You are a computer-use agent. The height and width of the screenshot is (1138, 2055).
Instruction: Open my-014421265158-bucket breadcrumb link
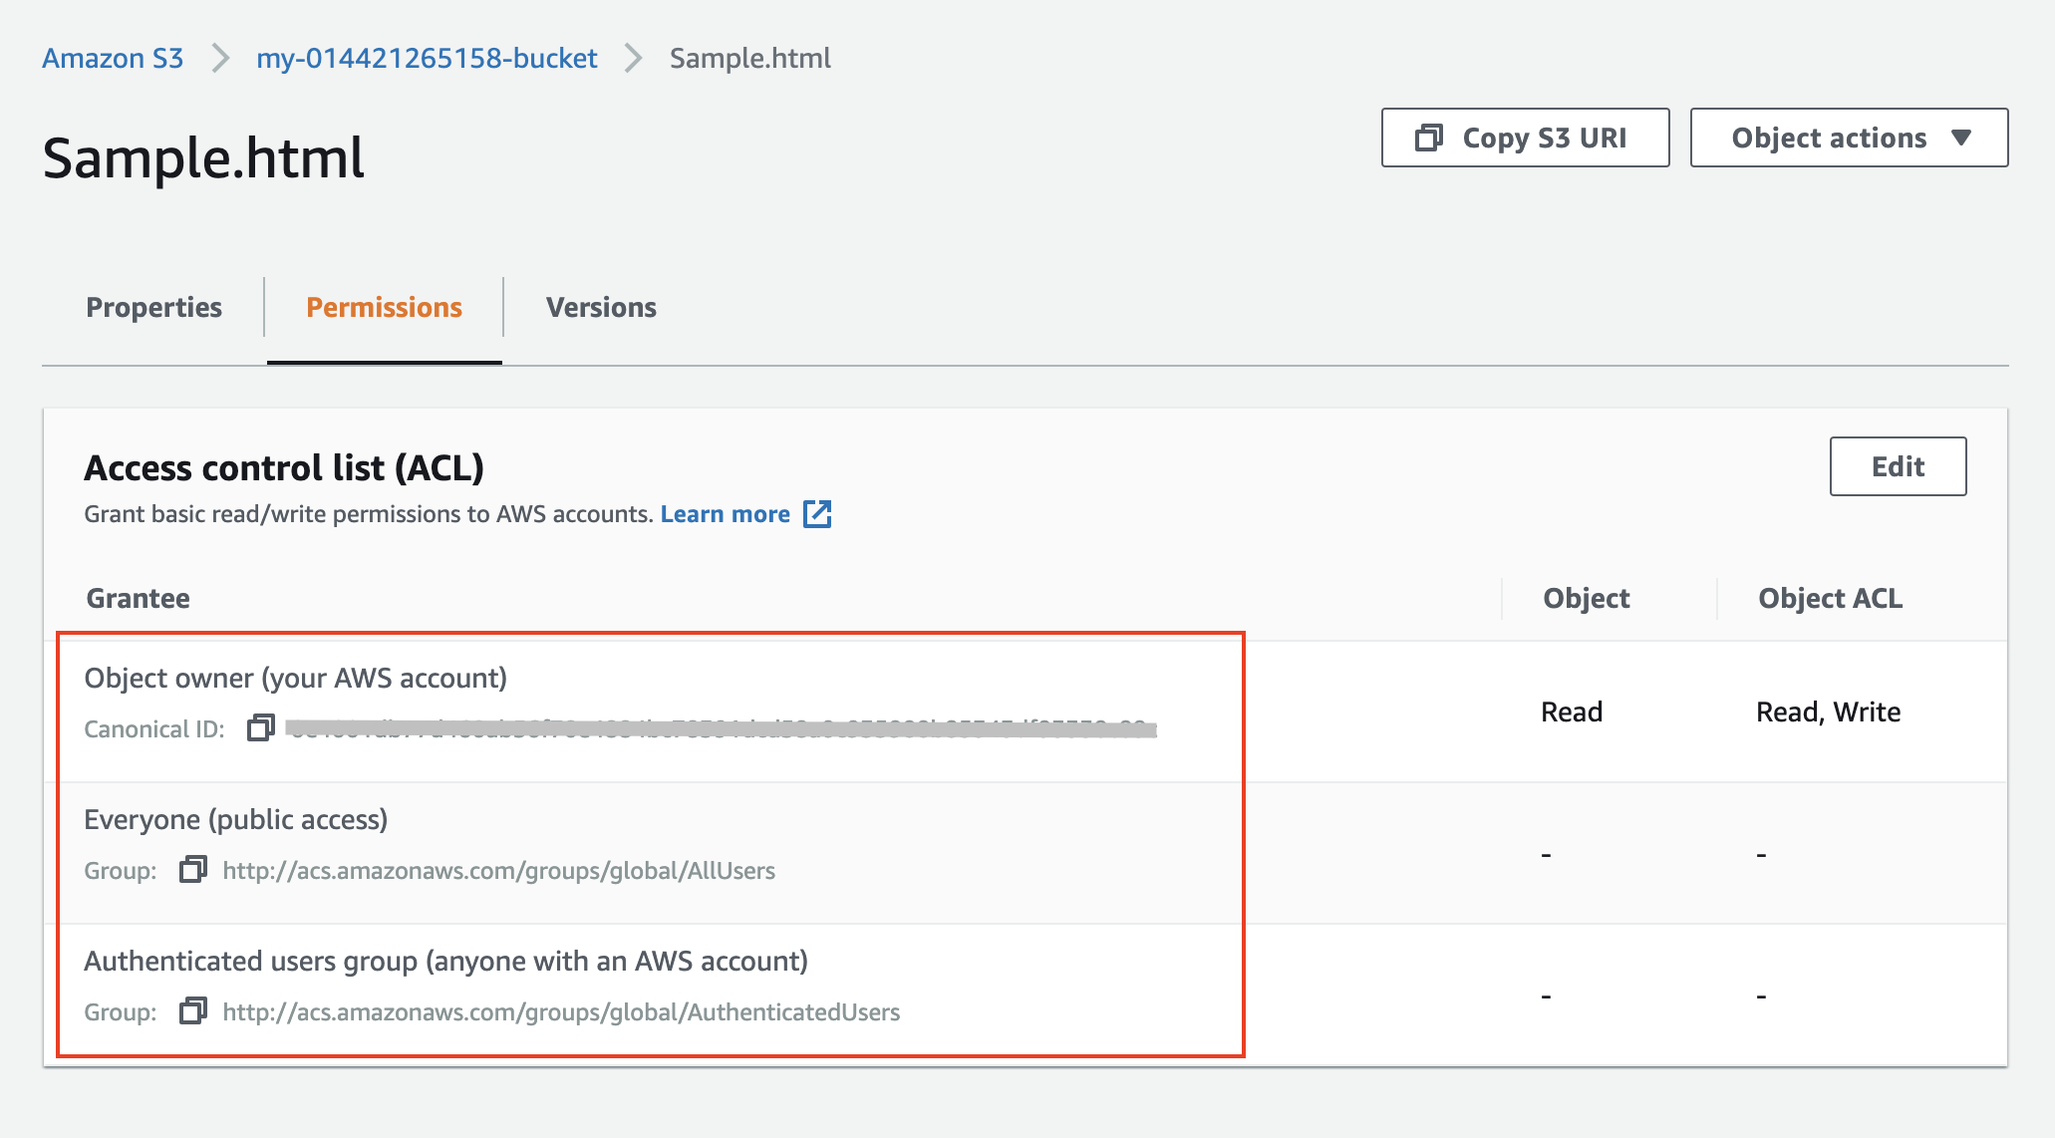click(x=427, y=58)
